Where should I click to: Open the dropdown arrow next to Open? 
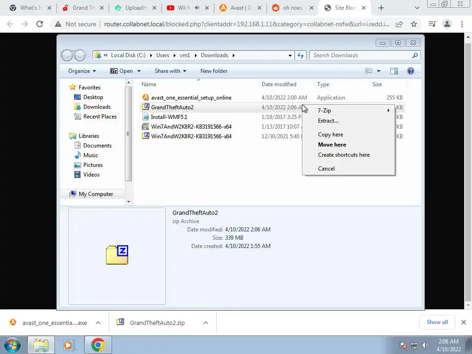click(x=139, y=71)
